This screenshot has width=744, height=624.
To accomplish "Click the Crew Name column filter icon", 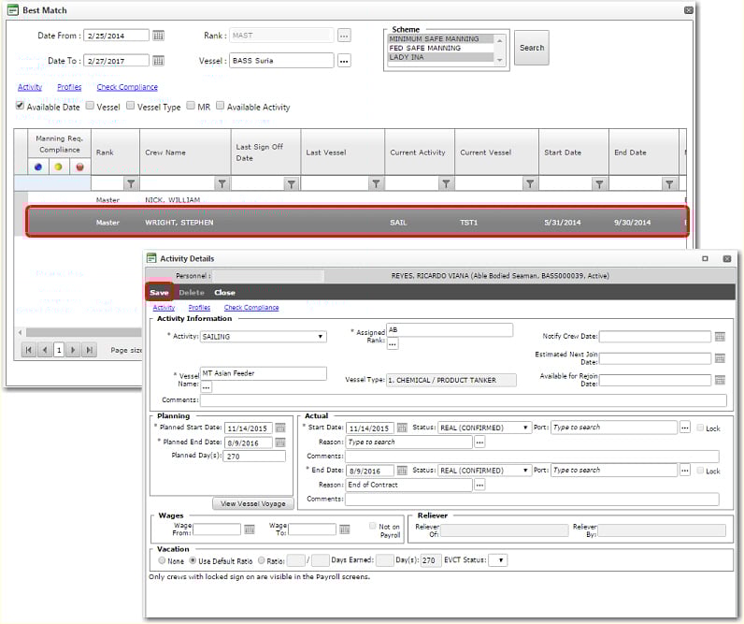I will tap(222, 184).
